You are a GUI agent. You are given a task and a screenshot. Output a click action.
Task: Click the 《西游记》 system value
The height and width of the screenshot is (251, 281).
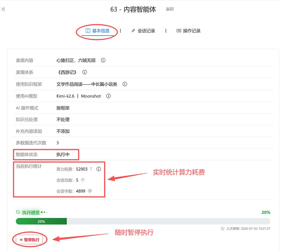point(67,72)
